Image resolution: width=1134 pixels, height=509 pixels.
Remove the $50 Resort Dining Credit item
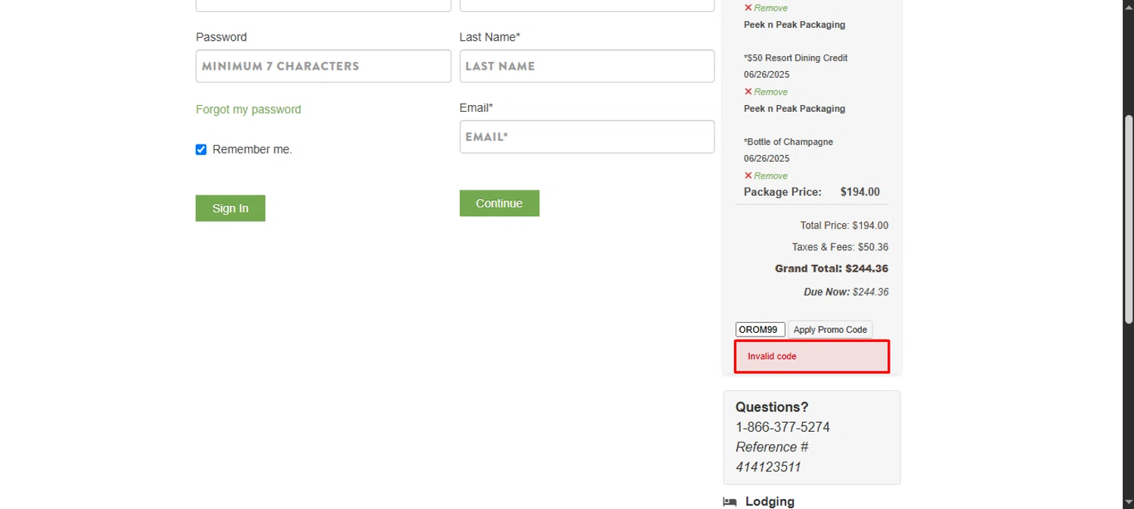(766, 92)
